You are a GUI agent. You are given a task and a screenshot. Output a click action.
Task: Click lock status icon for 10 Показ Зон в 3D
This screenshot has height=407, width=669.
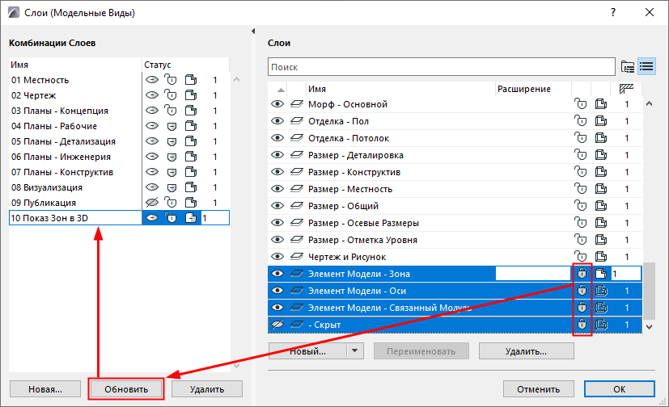[171, 218]
